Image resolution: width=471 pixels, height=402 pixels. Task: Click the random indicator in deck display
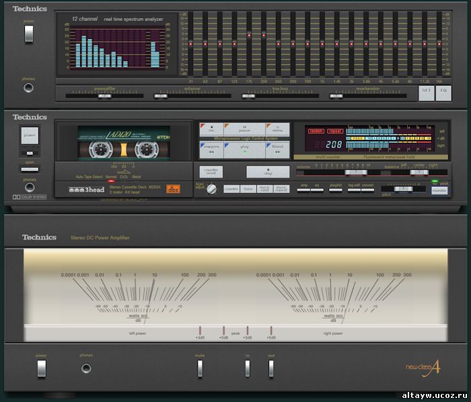[316, 131]
